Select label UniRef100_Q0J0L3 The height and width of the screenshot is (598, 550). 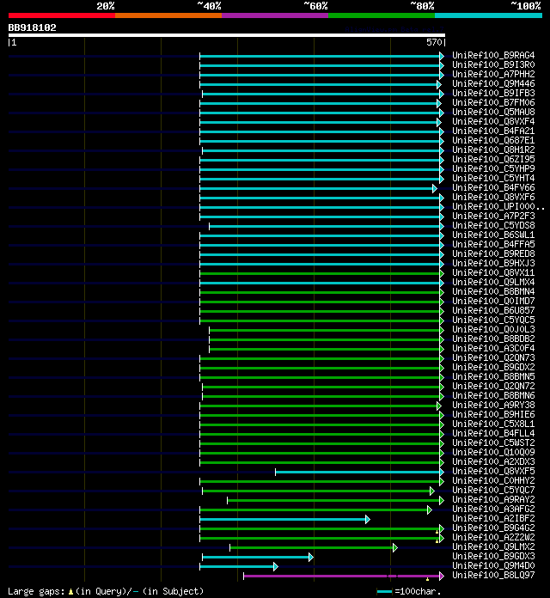click(493, 330)
